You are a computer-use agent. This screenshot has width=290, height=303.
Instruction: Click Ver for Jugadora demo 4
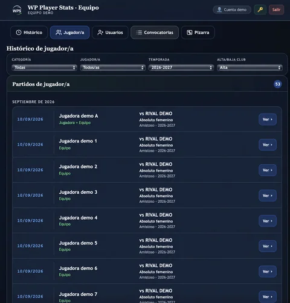click(x=268, y=221)
